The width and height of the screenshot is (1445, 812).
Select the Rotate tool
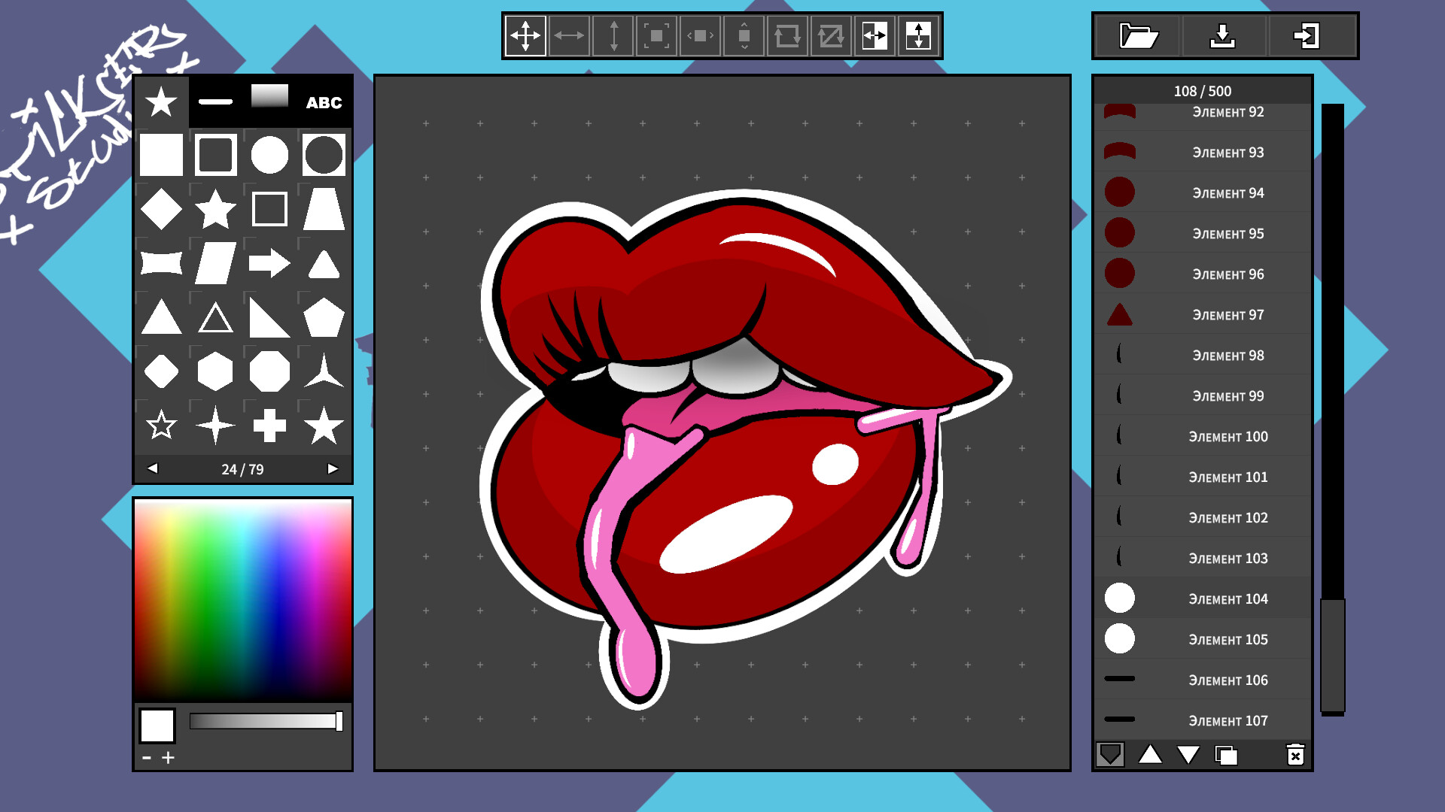787,35
